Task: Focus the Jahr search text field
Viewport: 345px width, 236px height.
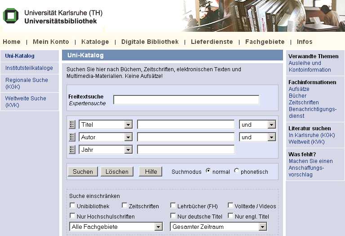Action: click(x=186, y=150)
